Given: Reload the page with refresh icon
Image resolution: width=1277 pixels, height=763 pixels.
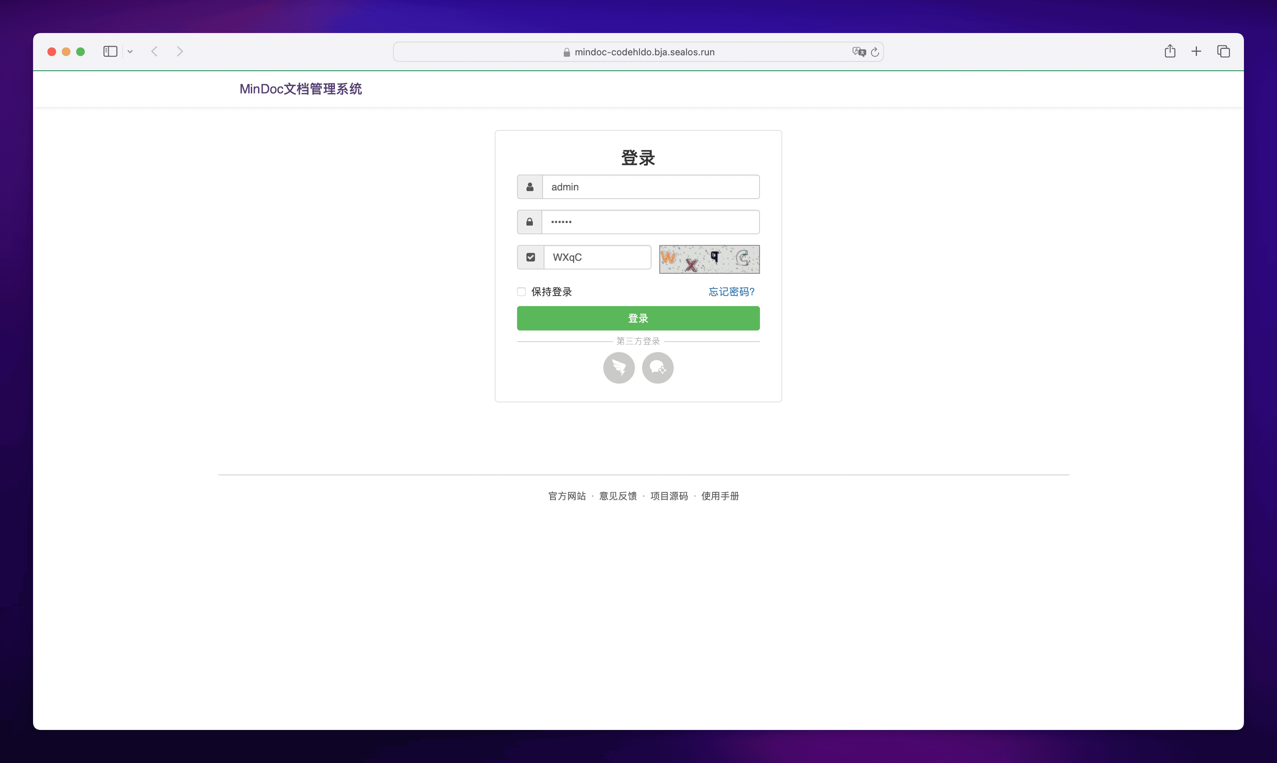Looking at the screenshot, I should point(875,52).
